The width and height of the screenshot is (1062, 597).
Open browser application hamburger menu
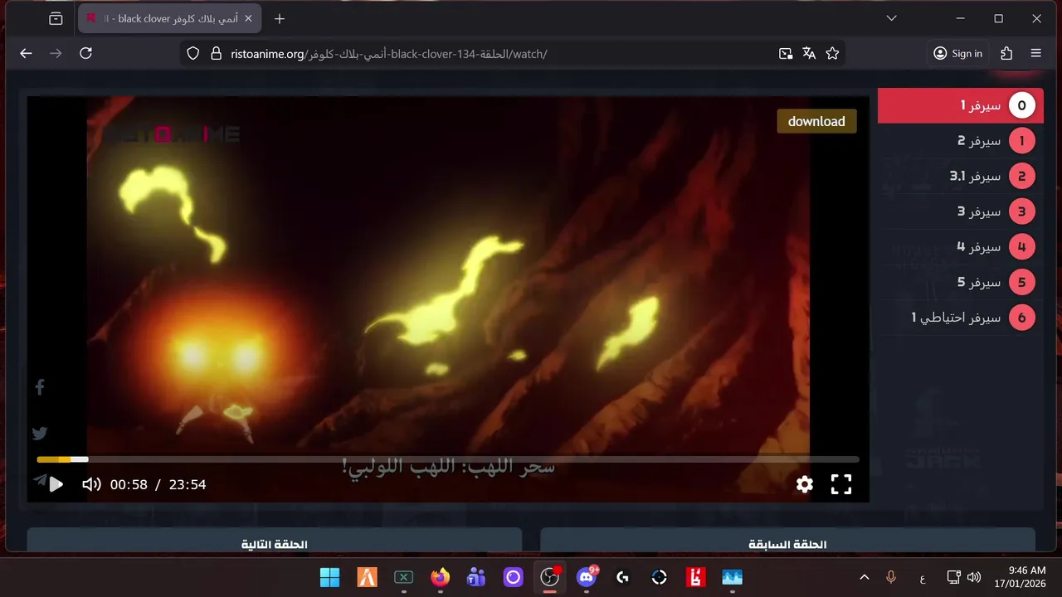1035,53
